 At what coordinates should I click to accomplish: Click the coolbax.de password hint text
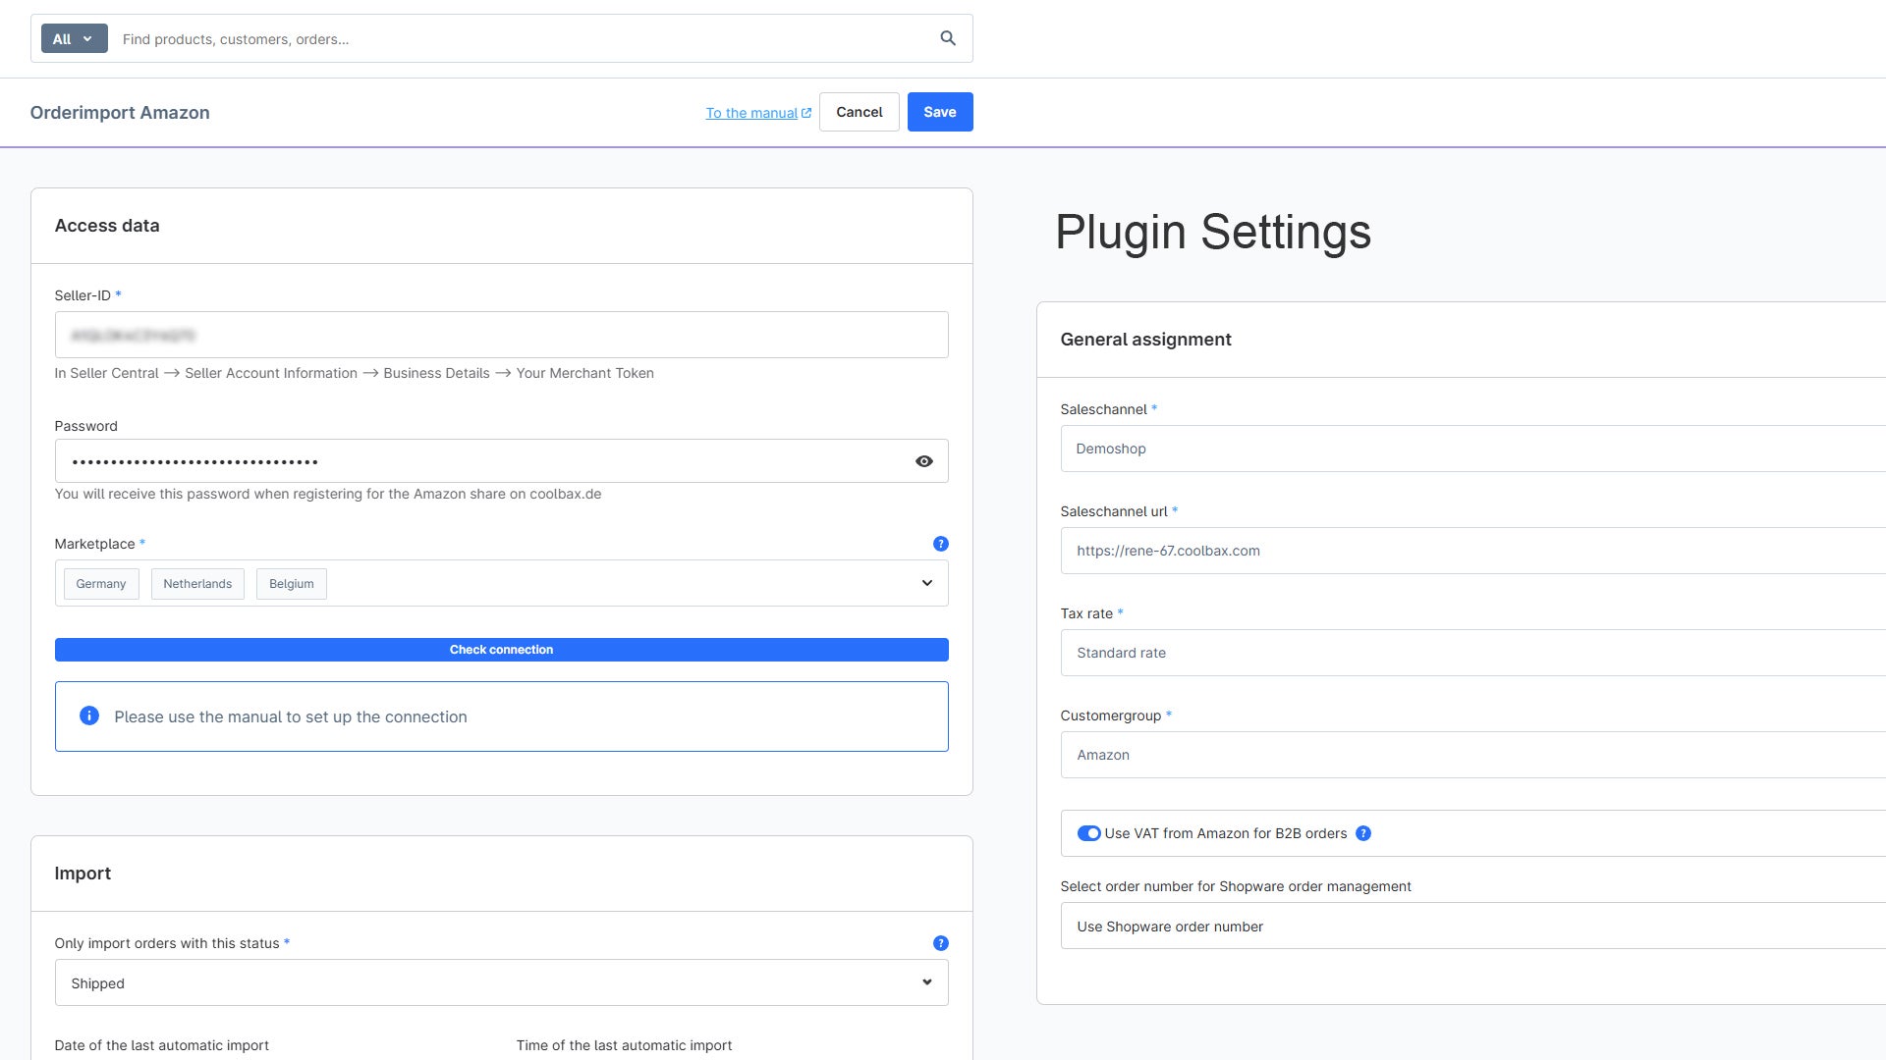[328, 494]
